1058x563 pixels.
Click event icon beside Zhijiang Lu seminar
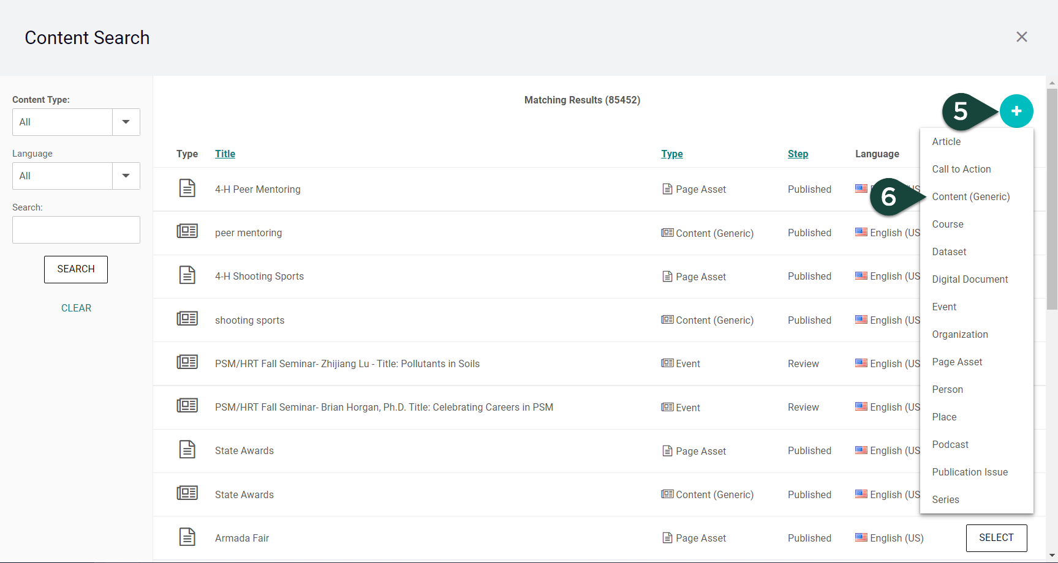click(187, 362)
